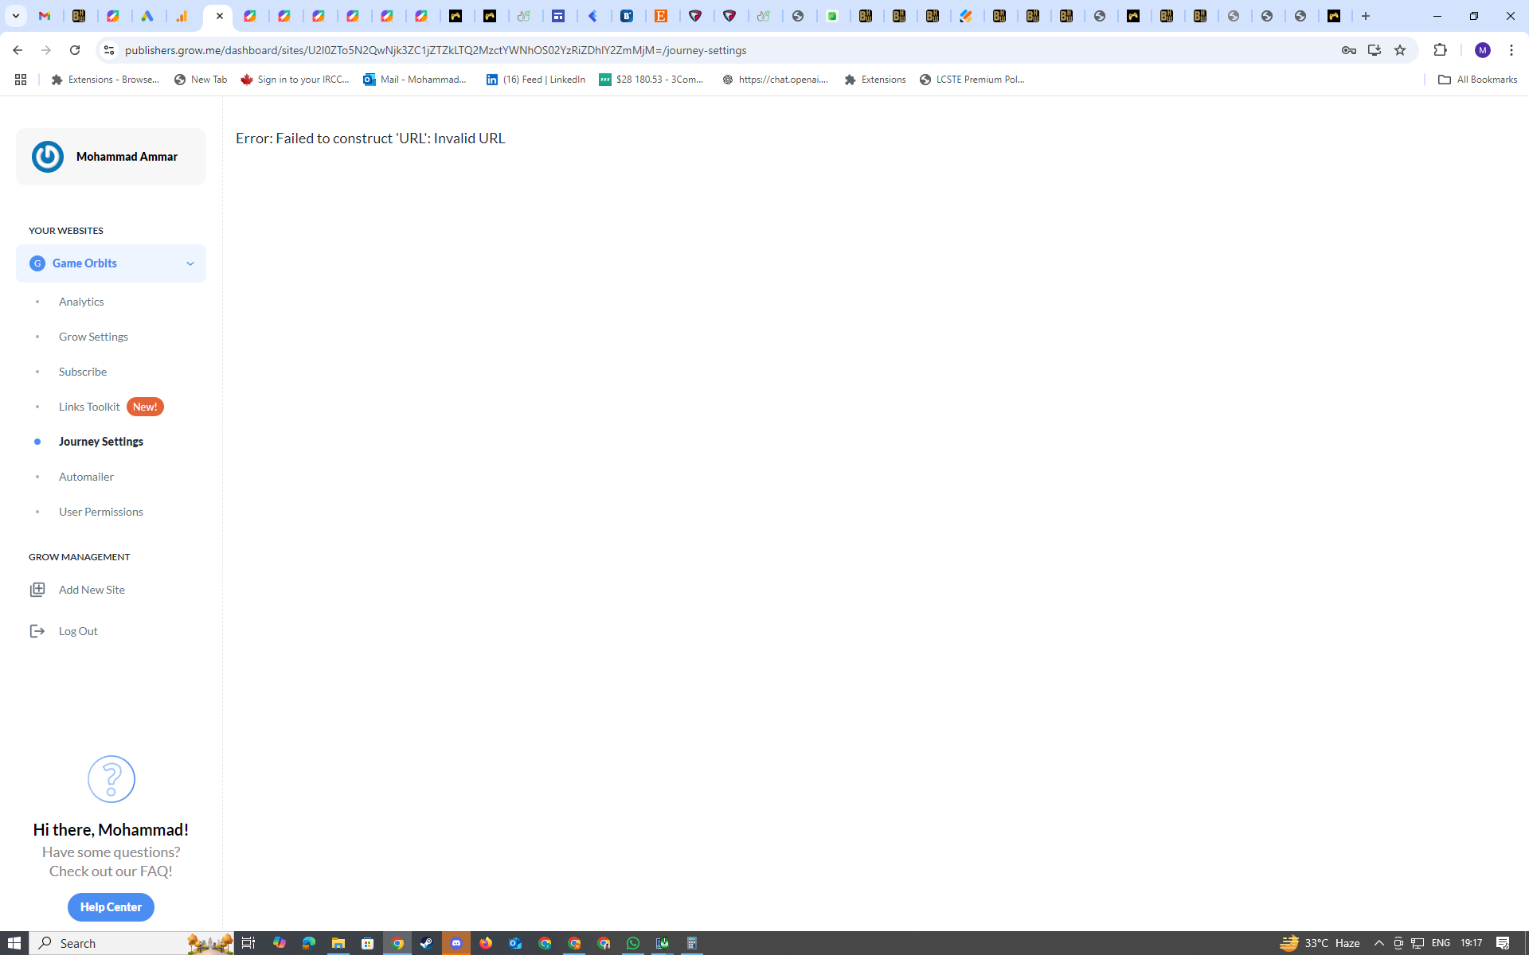Go to Grow Settings menu item

(93, 337)
